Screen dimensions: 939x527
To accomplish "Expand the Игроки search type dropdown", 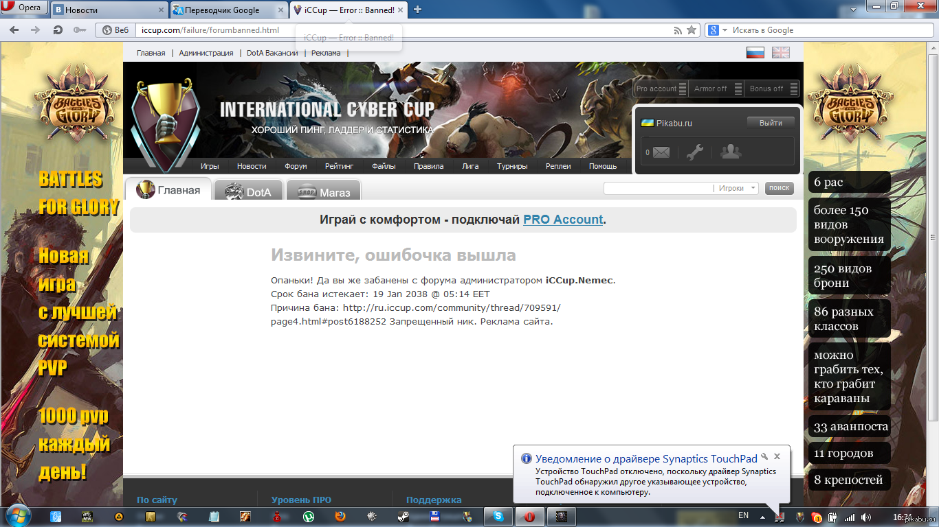I will (738, 188).
